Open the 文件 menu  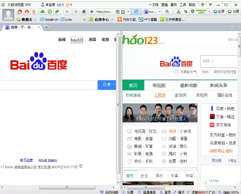click(x=155, y=5)
